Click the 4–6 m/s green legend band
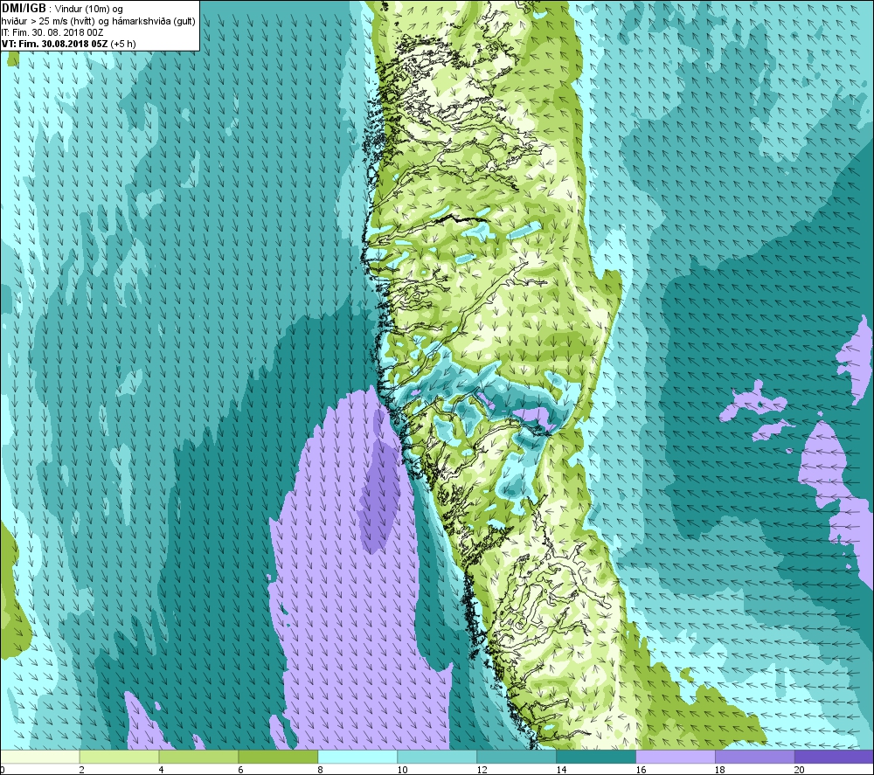 point(198,757)
